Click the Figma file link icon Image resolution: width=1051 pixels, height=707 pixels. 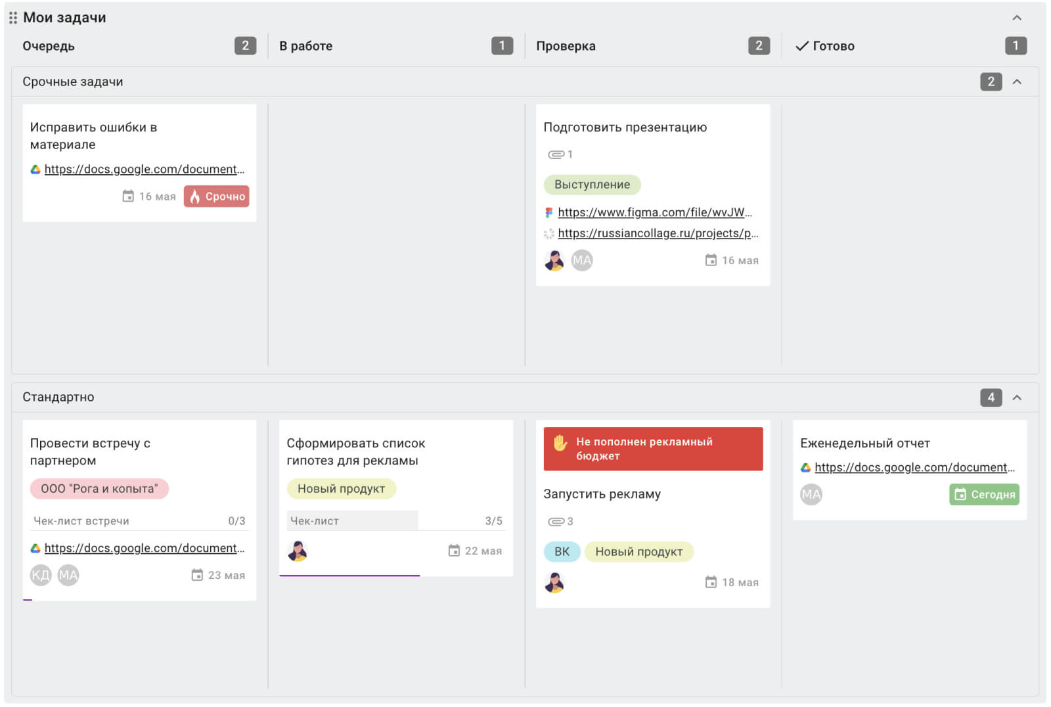(x=549, y=213)
